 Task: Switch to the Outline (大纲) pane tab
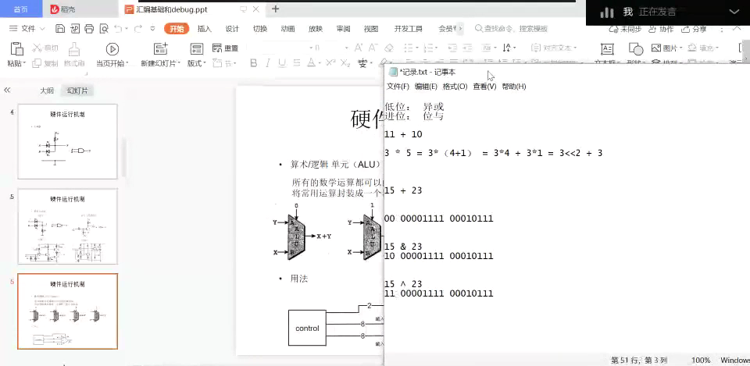click(x=47, y=91)
